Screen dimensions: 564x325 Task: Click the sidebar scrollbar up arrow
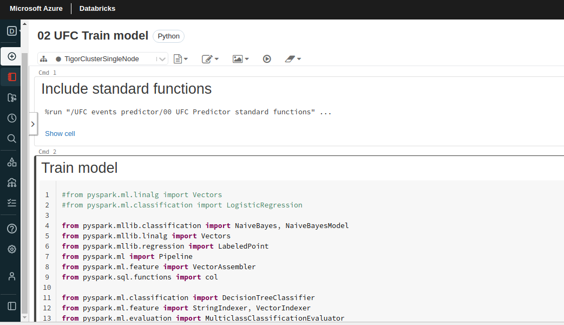[x=24, y=24]
